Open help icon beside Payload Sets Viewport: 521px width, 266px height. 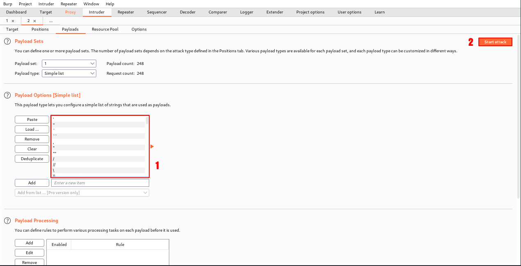coord(7,41)
